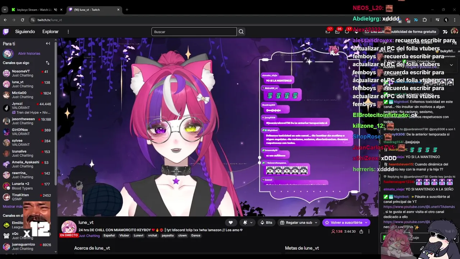This screenshot has height=259, width=460.
Task: Sort followed channels with the arrows icon
Action: coord(47,63)
